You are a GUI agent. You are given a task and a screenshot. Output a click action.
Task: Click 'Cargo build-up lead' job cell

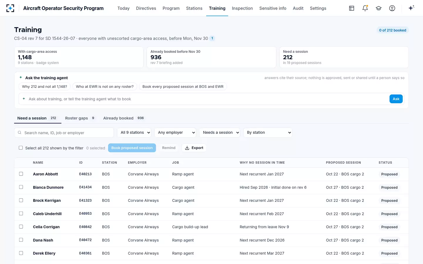pos(190,227)
